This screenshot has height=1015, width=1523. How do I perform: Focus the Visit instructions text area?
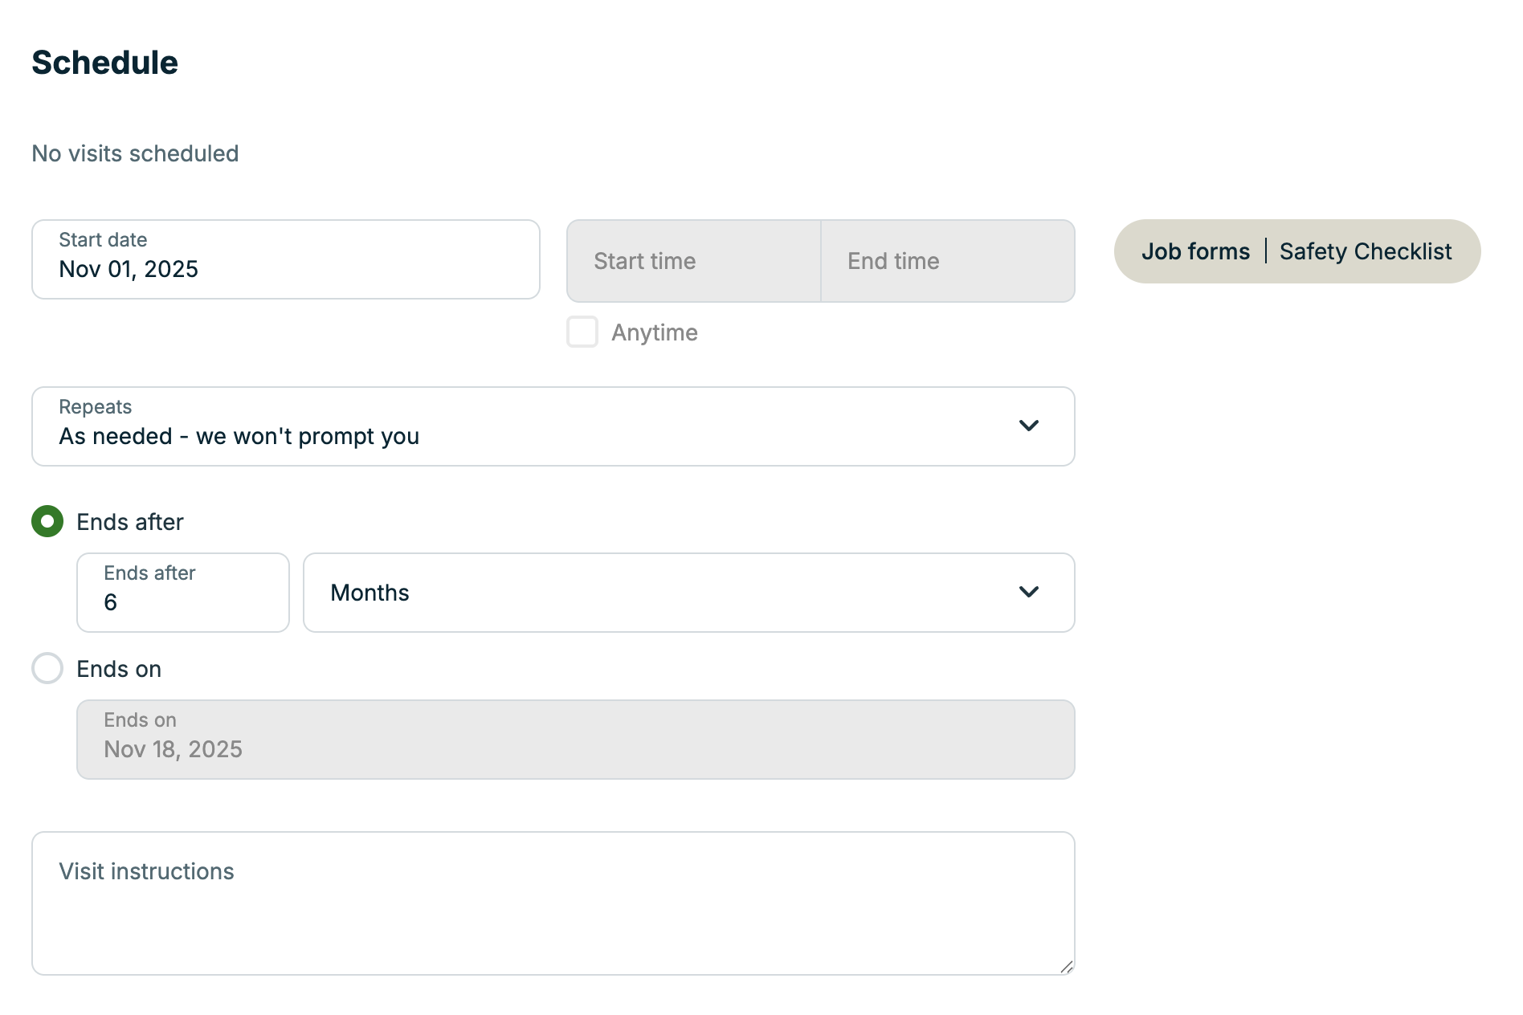pos(553,903)
